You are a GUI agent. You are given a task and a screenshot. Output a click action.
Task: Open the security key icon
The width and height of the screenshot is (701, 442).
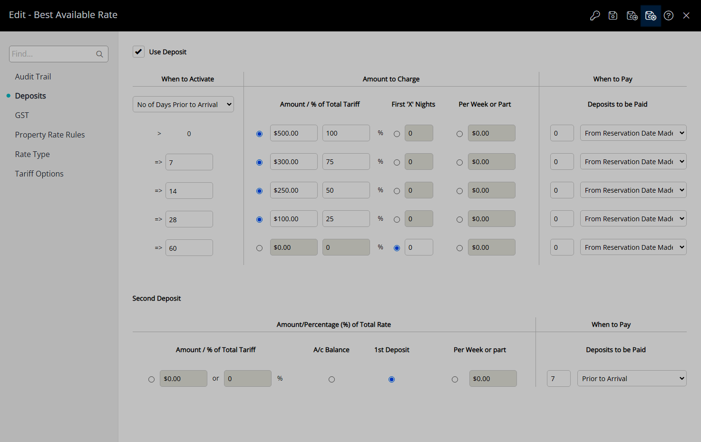(x=594, y=16)
